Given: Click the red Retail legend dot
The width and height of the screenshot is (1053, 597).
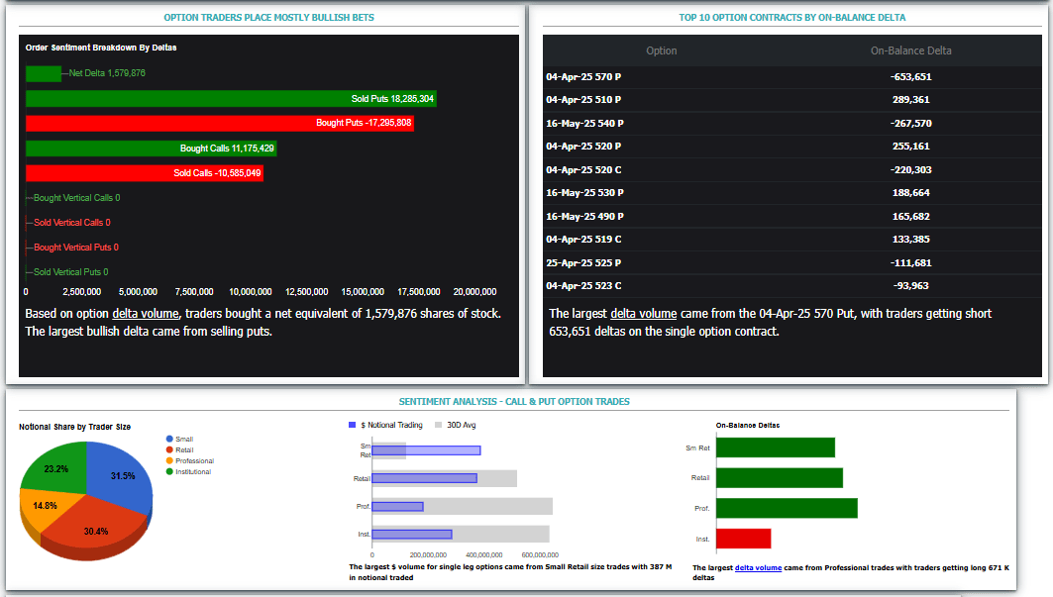Looking at the screenshot, I should 170,449.
